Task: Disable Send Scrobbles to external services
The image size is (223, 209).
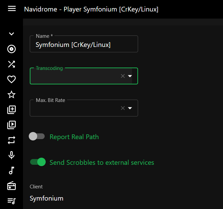Action: 38,162
